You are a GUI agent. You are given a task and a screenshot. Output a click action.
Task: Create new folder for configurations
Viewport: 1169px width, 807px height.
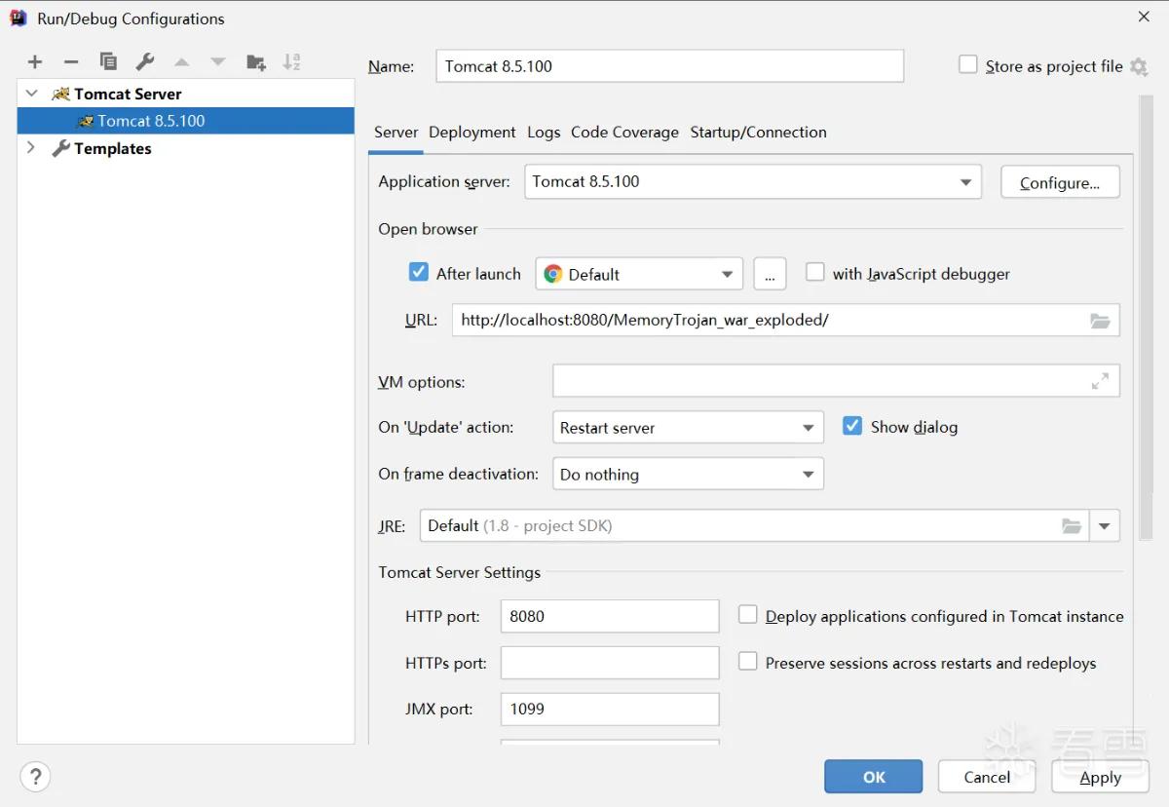(255, 62)
